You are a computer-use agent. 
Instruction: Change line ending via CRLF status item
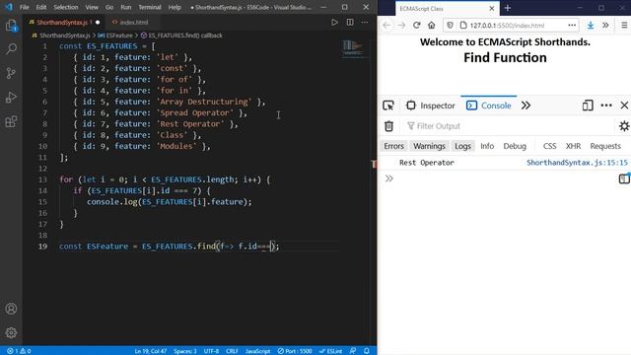(232, 351)
